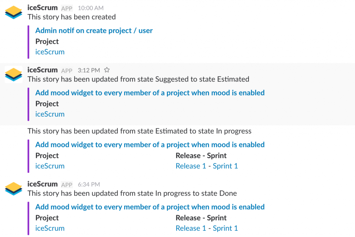Open the 'Add mood widget' story in the Done message
This screenshot has width=355, height=237.
149,207
